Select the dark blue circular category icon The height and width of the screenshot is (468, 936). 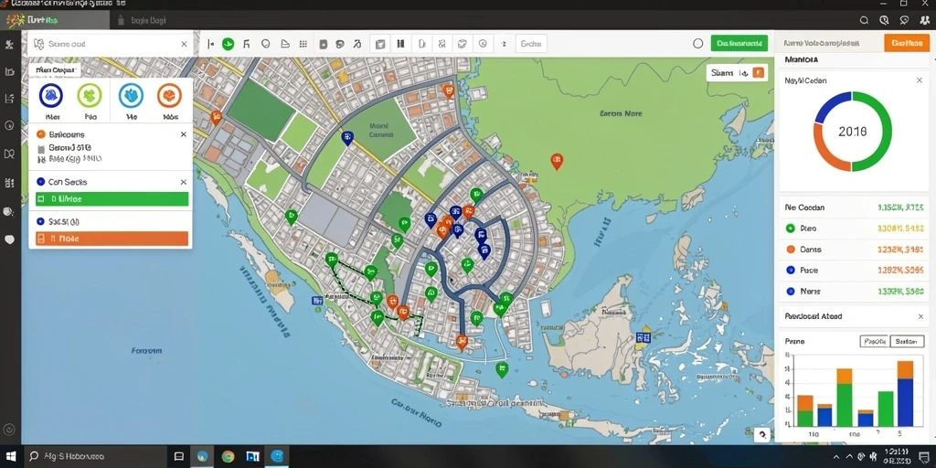[51, 95]
